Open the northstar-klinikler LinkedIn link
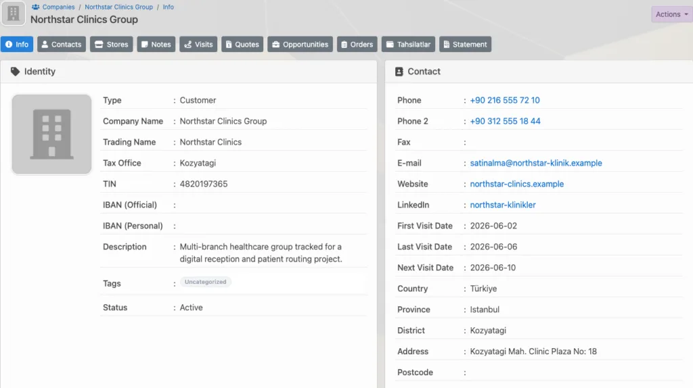Screen dimensions: 693x388 point(503,205)
